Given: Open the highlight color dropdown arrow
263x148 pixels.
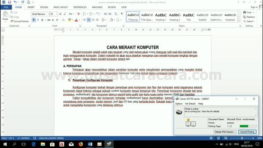Looking at the screenshot, I should [x=73, y=20].
